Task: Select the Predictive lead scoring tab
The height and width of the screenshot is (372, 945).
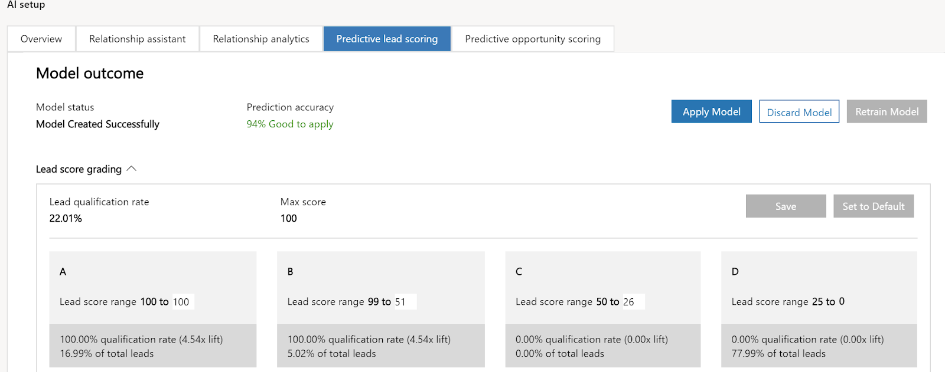Action: click(x=387, y=39)
